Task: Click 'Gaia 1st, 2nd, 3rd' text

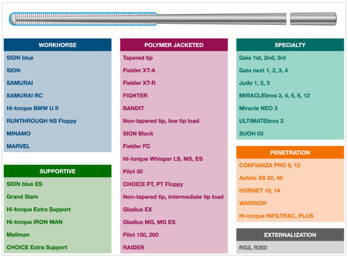Action: tap(262, 58)
